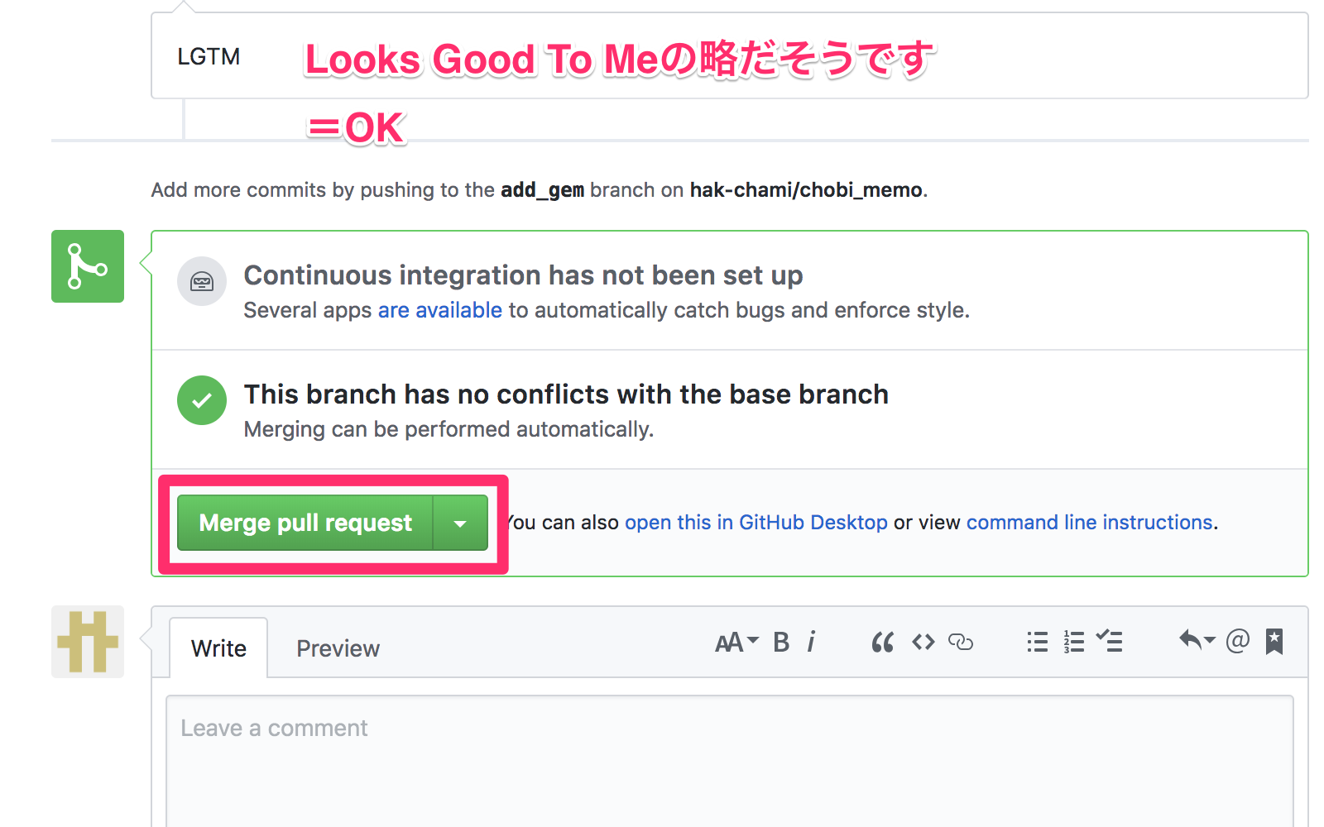Screen dimensions: 1324x827
Task: Open saved replies via bookmark icon
Action: tap(1274, 641)
